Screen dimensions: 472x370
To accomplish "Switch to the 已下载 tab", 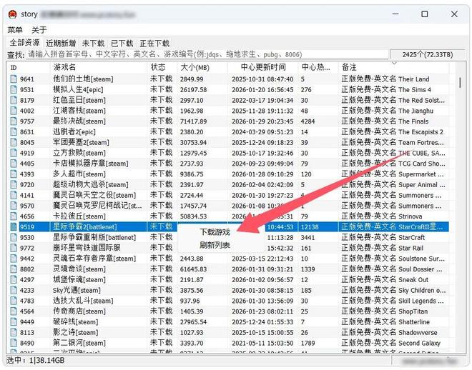I will click(x=122, y=44).
